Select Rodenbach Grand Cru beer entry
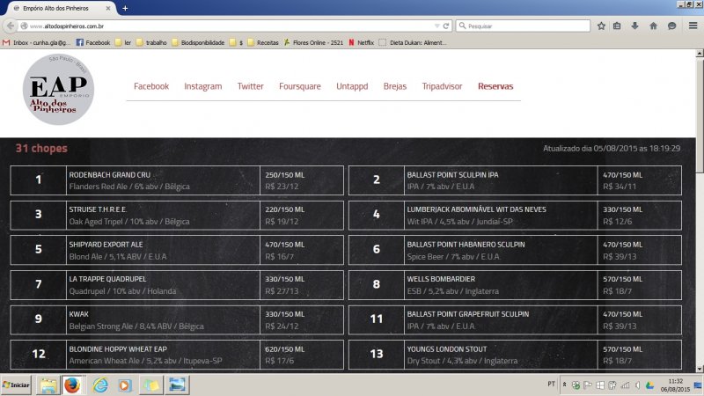The image size is (704, 396). [x=177, y=180]
